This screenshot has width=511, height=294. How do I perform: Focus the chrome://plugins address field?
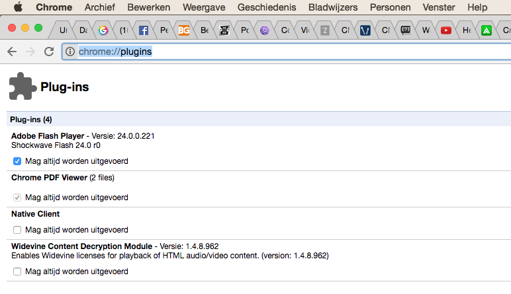pos(287,52)
